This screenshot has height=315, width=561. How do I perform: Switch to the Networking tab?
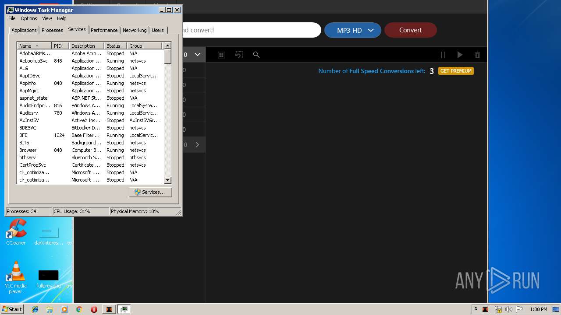[135, 30]
